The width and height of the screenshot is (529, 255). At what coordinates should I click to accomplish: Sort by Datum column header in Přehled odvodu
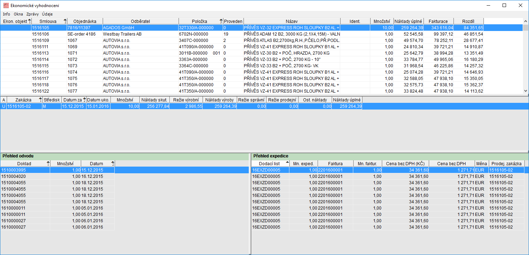[98, 163]
